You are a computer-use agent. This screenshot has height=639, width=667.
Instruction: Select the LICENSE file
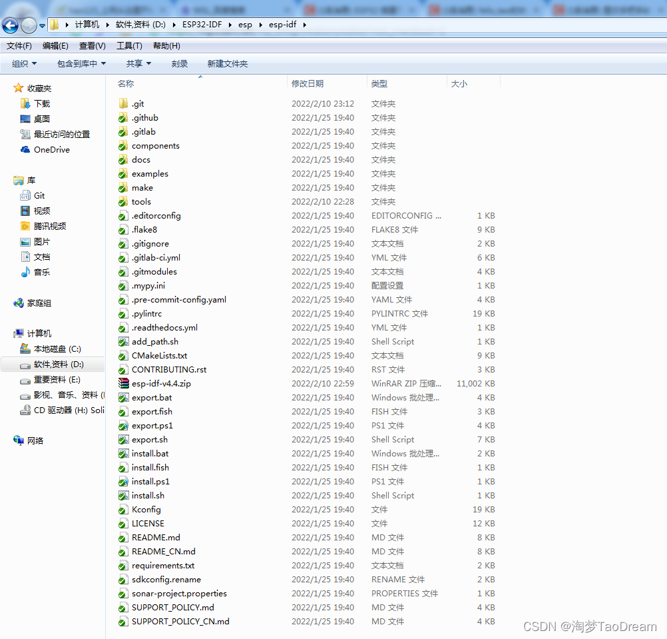[148, 524]
